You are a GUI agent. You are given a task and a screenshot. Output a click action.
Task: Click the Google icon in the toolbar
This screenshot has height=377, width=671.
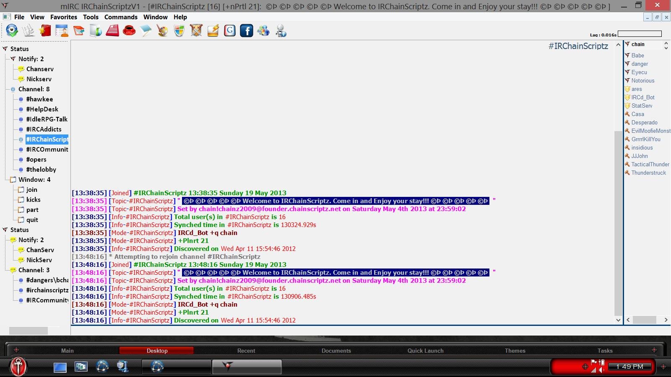pos(230,31)
